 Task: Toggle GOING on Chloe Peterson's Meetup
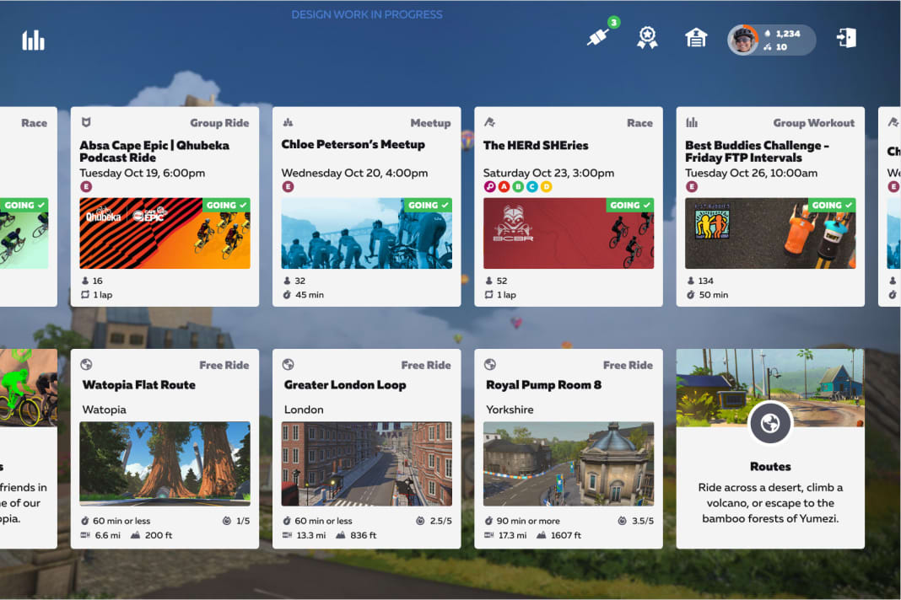(x=427, y=205)
